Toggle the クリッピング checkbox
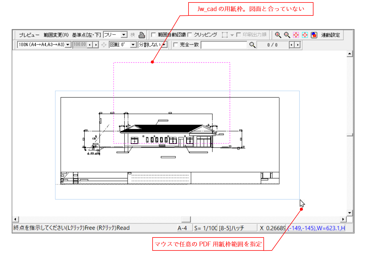 coord(190,35)
